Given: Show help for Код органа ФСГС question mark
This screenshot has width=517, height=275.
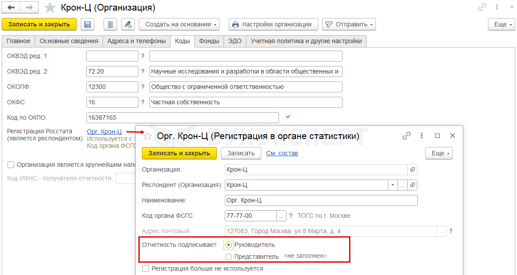Looking at the screenshot, I should click(x=291, y=216).
